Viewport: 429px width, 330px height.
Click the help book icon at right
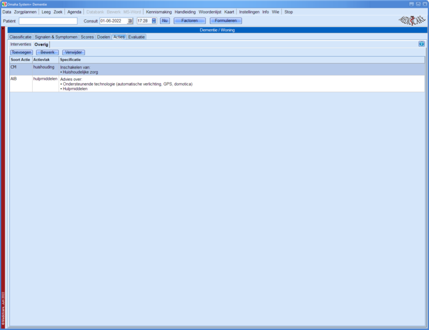pyautogui.click(x=421, y=44)
